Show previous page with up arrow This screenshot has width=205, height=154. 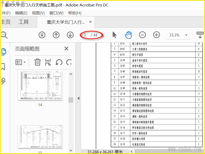coord(56,35)
